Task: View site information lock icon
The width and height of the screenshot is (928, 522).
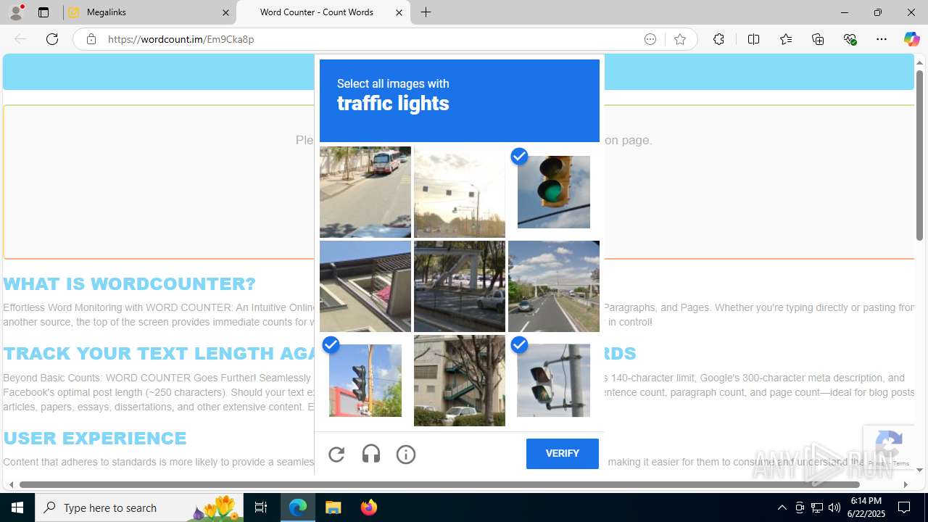Action: 91,39
